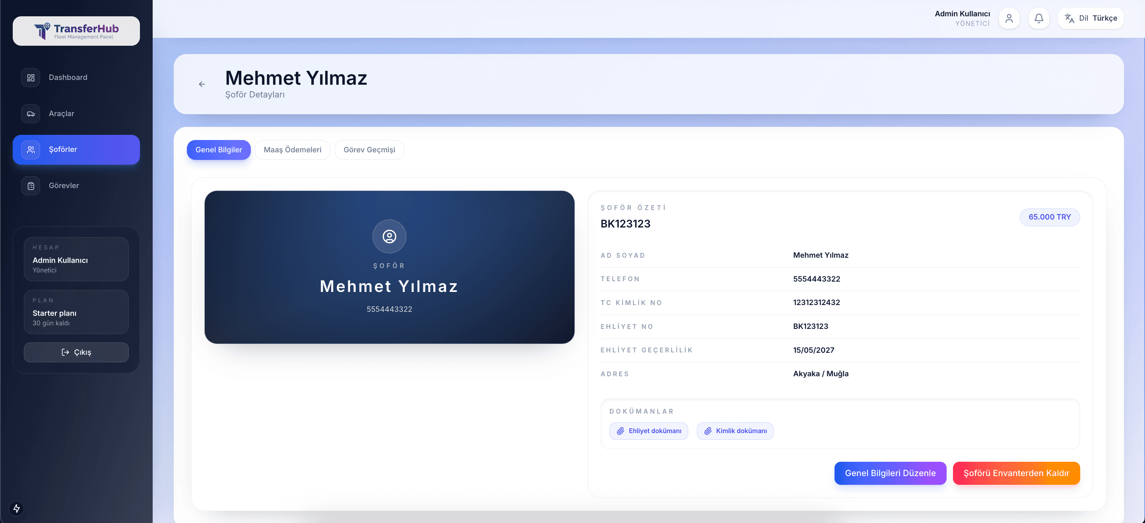Click the Çıkış logout button

(76, 352)
